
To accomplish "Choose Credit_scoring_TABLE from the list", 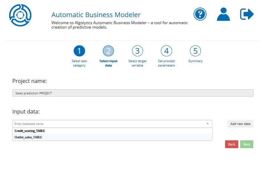I will [30, 131].
